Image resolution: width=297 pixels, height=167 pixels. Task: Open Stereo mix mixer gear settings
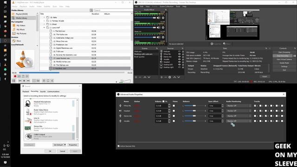coord(163,37)
